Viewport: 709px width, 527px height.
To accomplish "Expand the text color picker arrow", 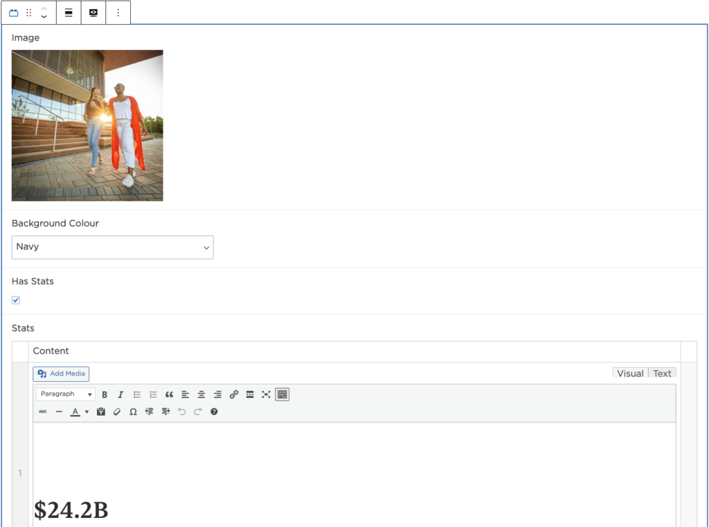I will (x=87, y=412).
